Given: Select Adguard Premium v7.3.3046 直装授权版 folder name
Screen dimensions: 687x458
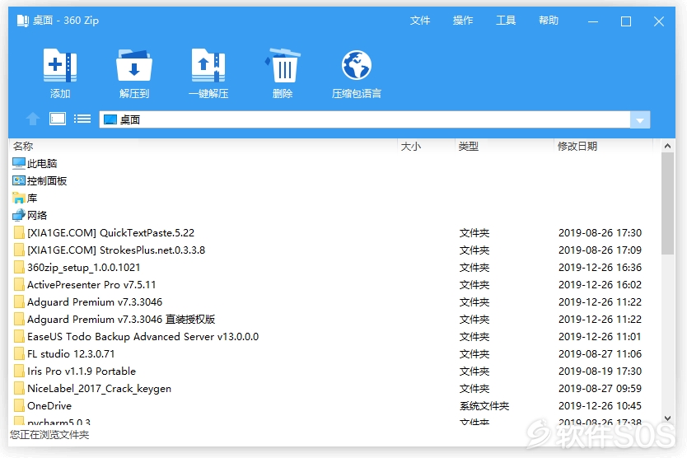Looking at the screenshot, I should tap(121, 320).
